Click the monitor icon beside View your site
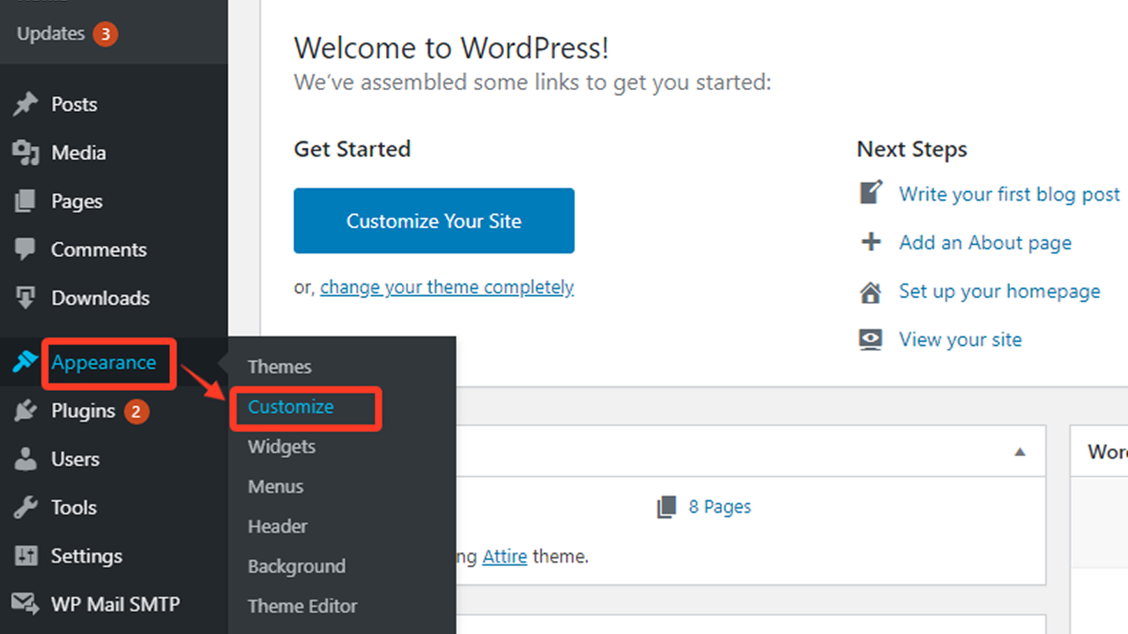This screenshot has width=1128, height=634. pos(871,340)
